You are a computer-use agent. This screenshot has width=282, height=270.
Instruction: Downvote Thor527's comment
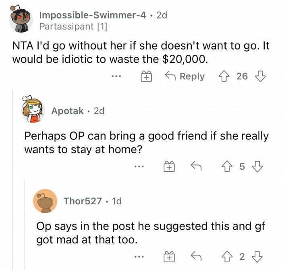click(256, 256)
